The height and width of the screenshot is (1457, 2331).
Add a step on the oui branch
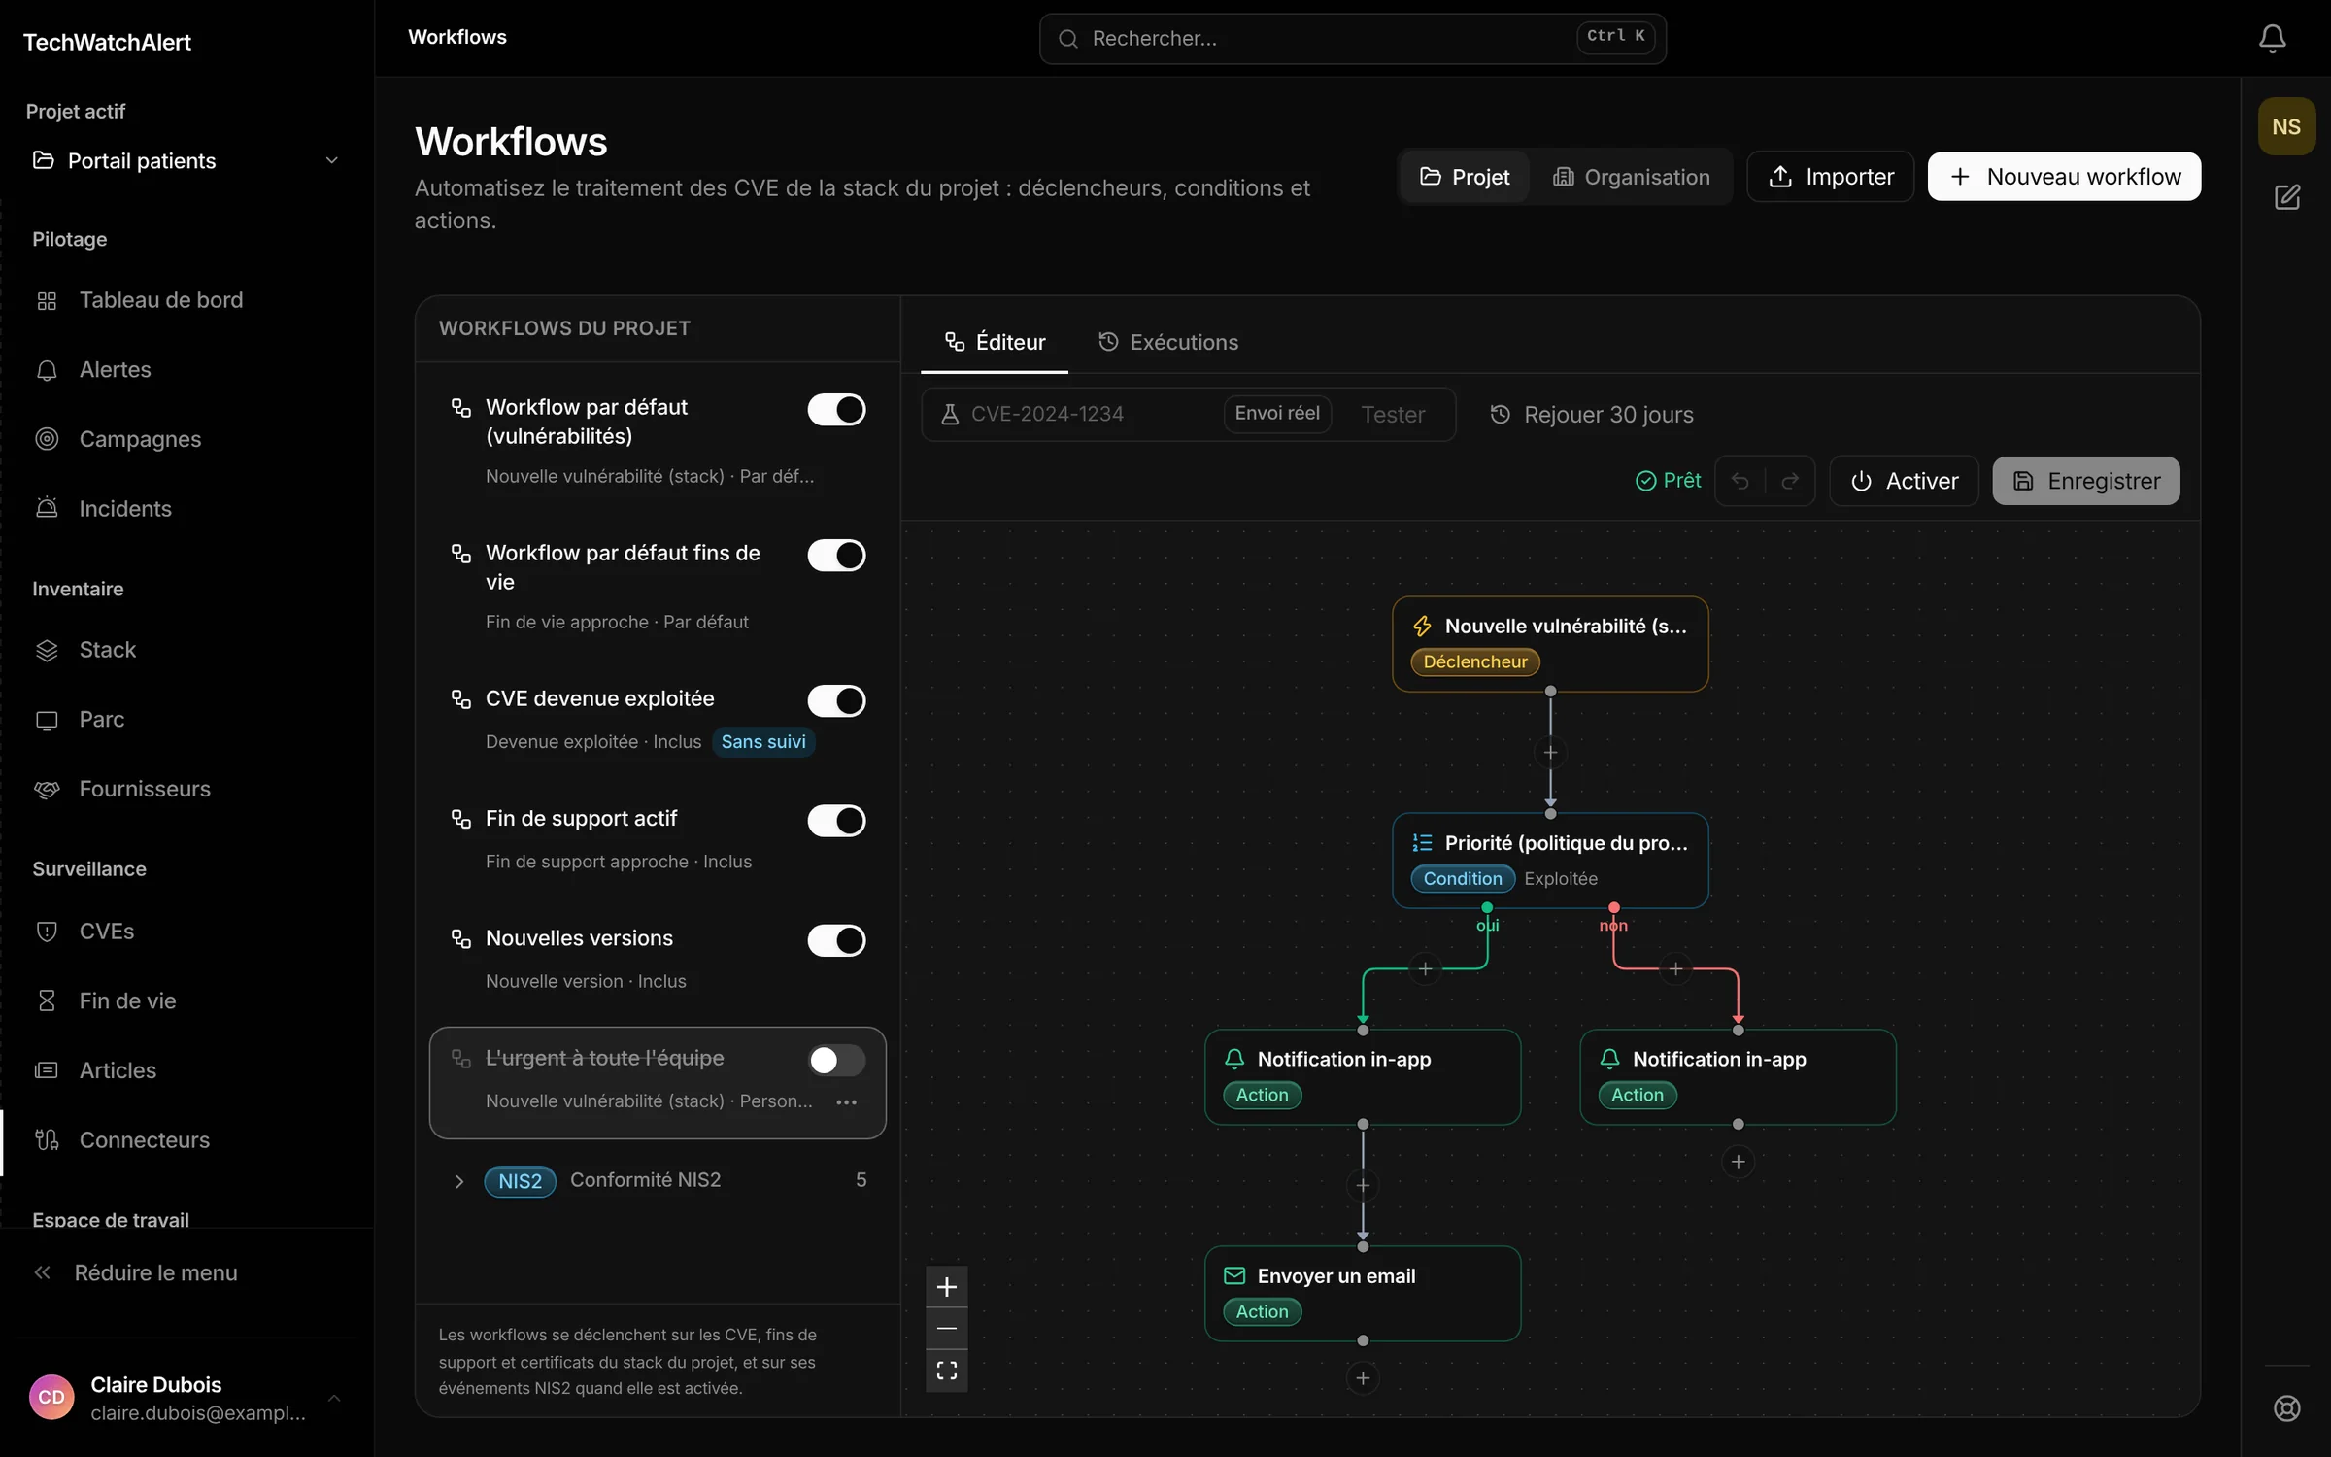coord(1425,968)
